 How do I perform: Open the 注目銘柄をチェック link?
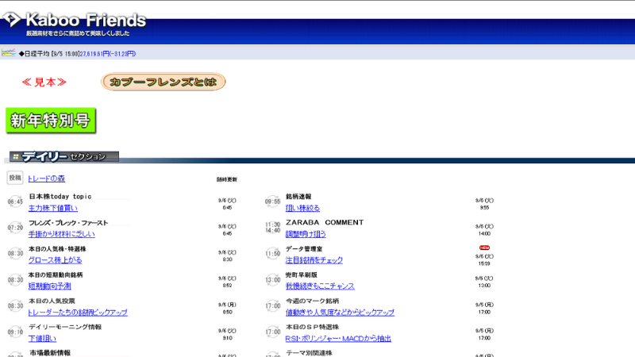click(314, 260)
